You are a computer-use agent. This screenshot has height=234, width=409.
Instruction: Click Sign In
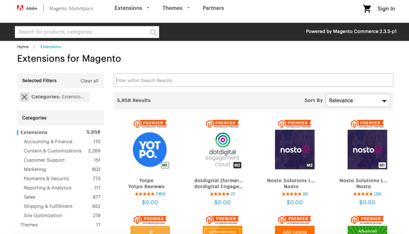point(386,9)
